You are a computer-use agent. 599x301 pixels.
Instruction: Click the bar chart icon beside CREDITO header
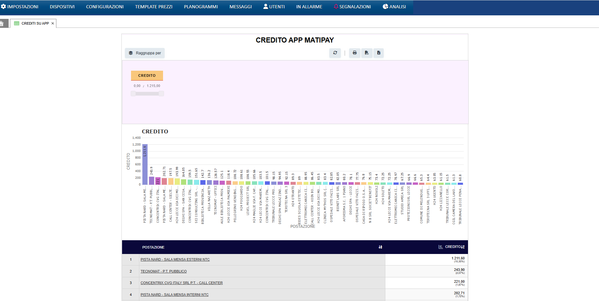coord(441,247)
